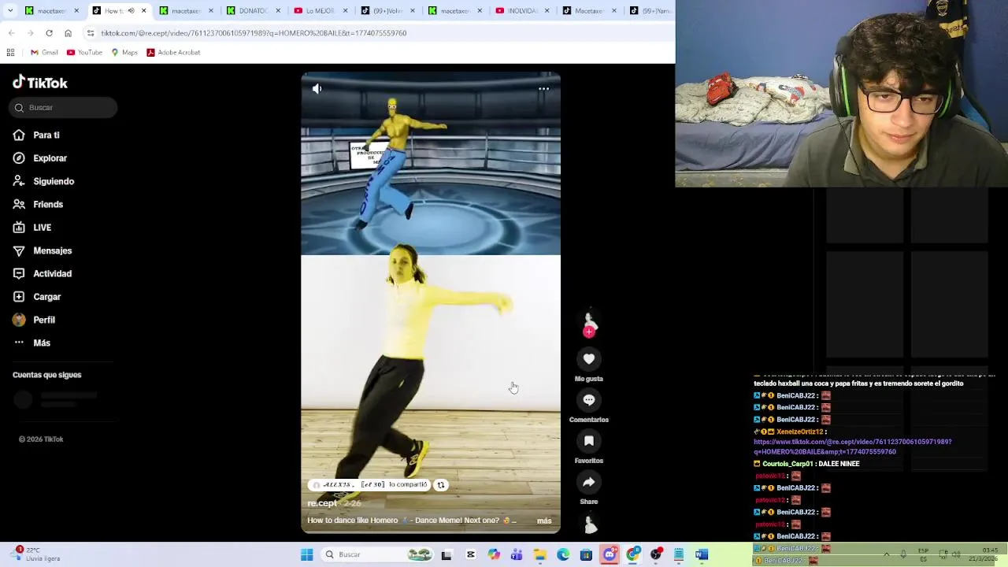Open Actividad notifications
The width and height of the screenshot is (1008, 567).
(43, 274)
